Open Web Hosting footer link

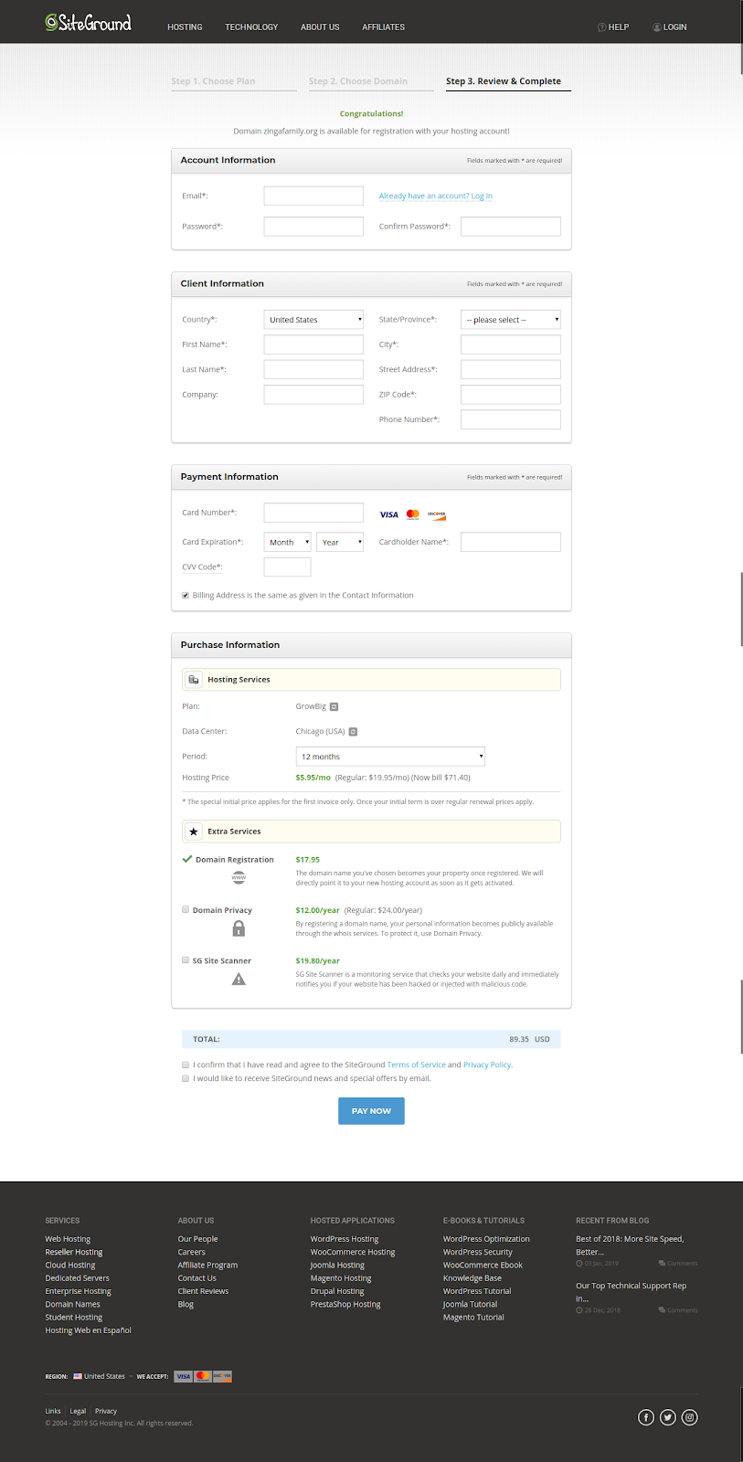click(x=68, y=1239)
